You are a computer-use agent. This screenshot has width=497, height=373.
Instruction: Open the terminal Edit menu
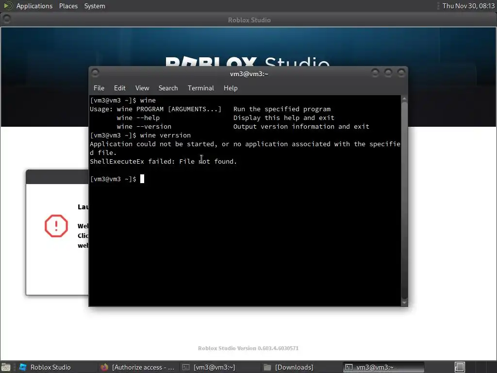119,88
